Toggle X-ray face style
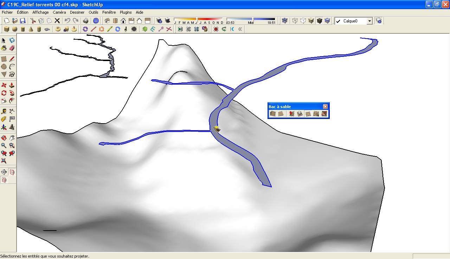The image size is (450, 259). pyautogui.click(x=285, y=21)
